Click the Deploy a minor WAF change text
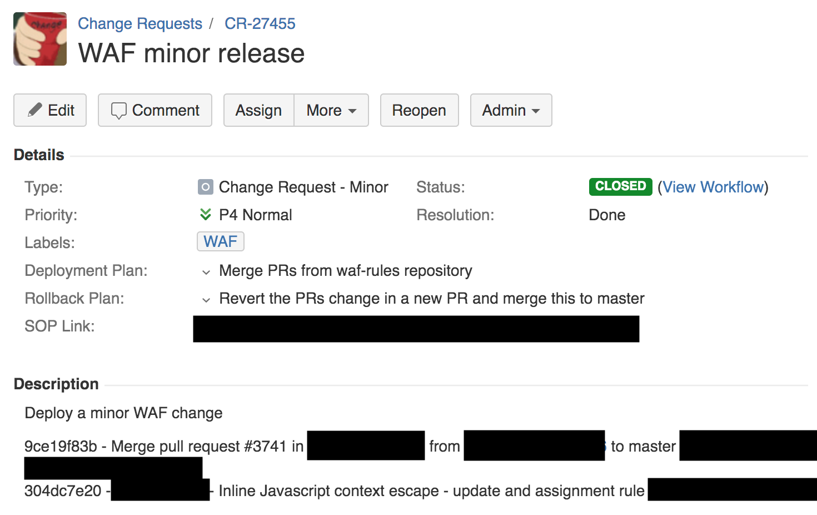The image size is (817, 515). pos(123,413)
